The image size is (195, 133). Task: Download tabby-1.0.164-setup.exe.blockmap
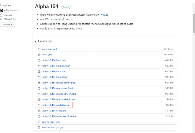tap(59, 116)
